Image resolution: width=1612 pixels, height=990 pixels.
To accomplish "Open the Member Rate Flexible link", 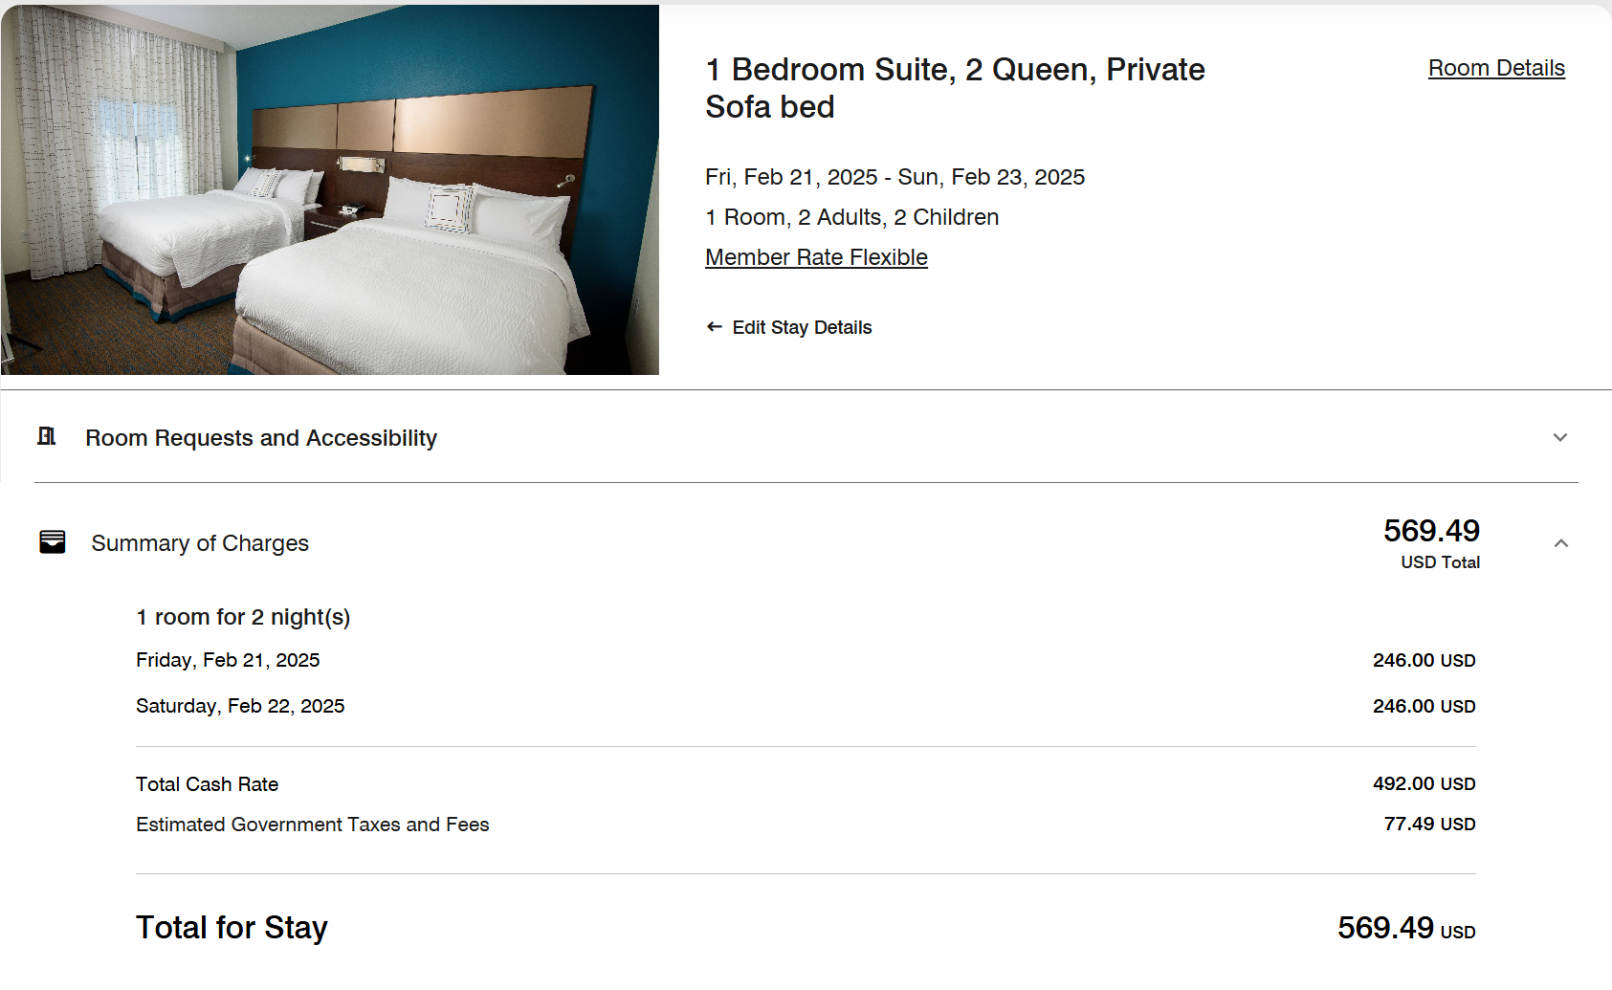I will 816,257.
